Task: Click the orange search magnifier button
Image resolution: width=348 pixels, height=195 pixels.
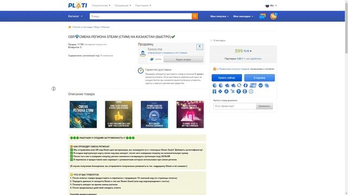Action: pos(195,16)
